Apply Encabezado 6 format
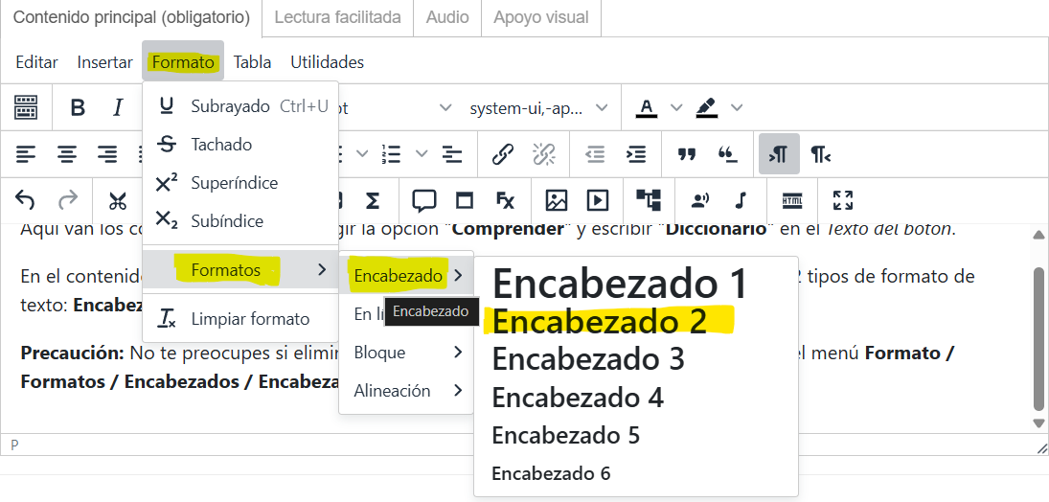This screenshot has height=502, width=1049. [635, 473]
